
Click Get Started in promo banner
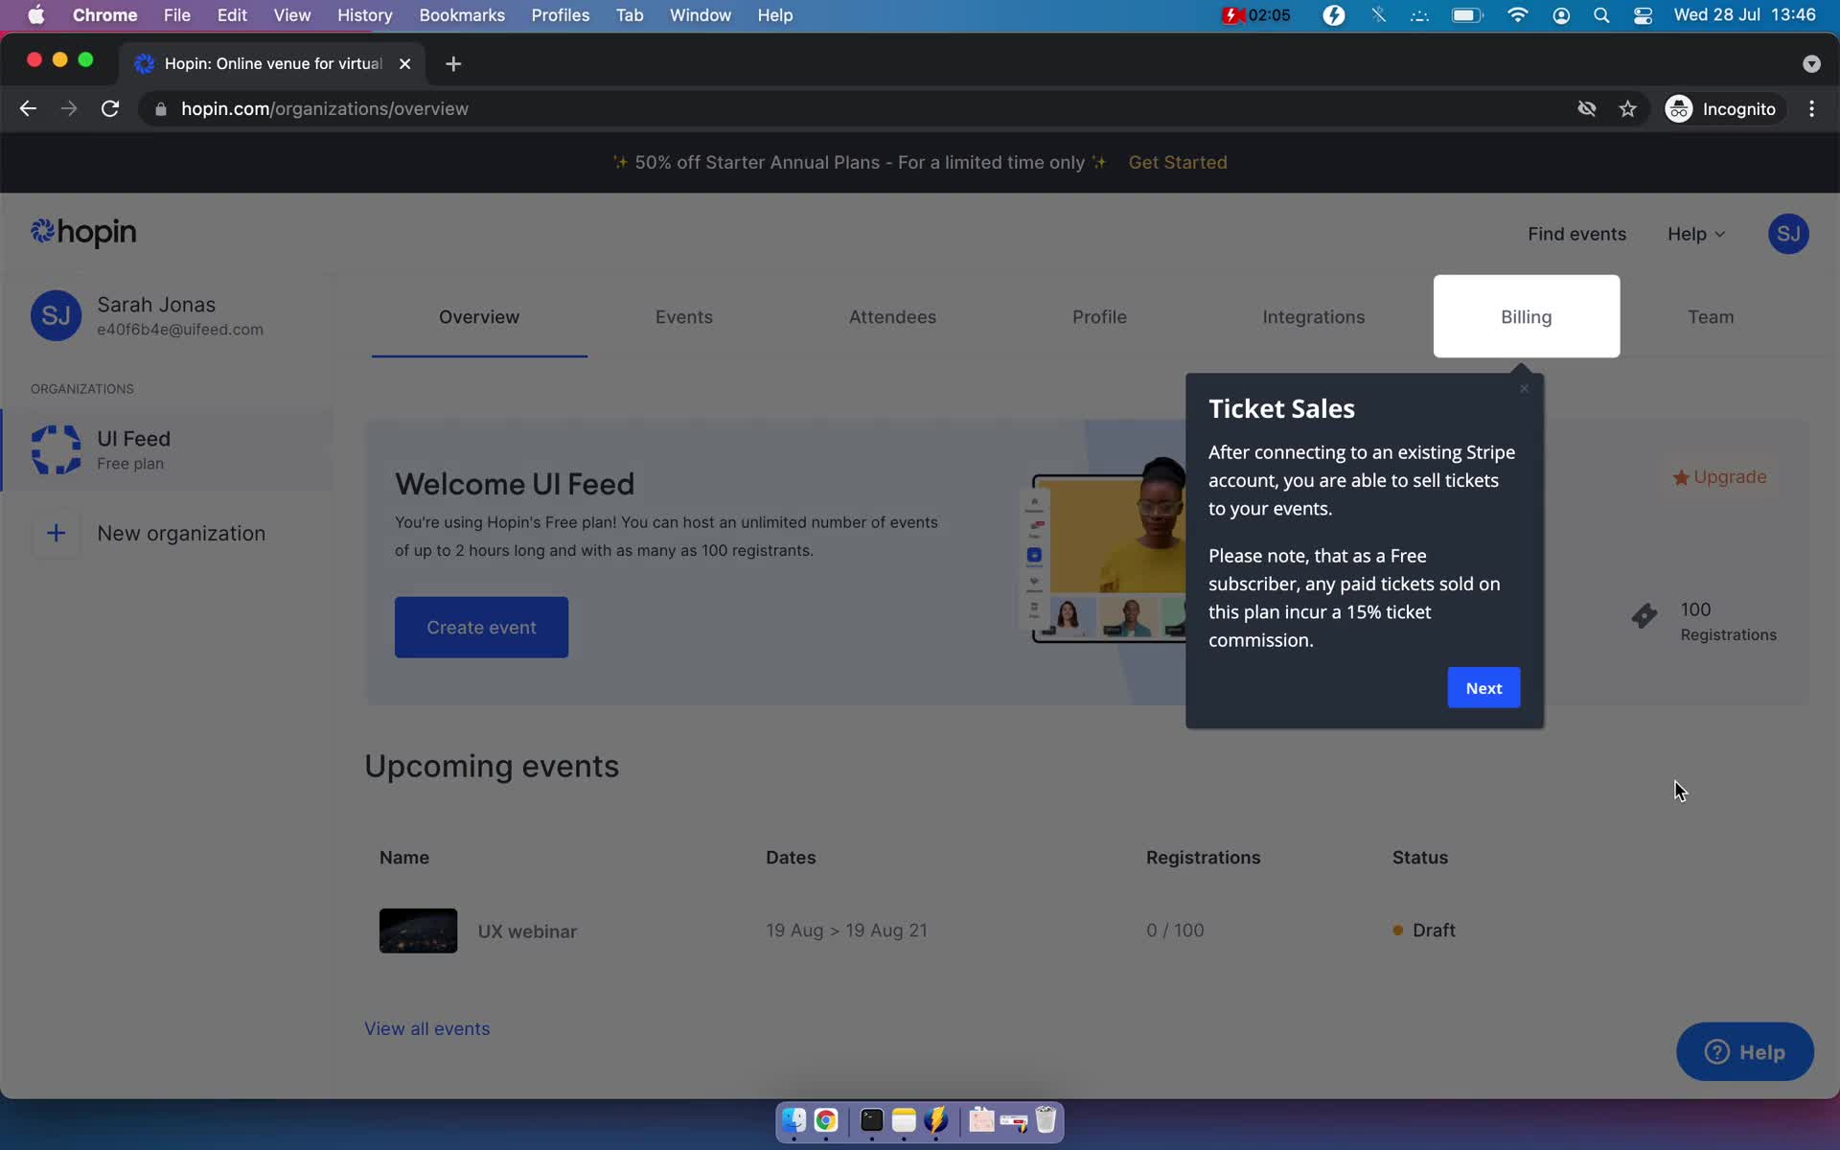(x=1177, y=162)
